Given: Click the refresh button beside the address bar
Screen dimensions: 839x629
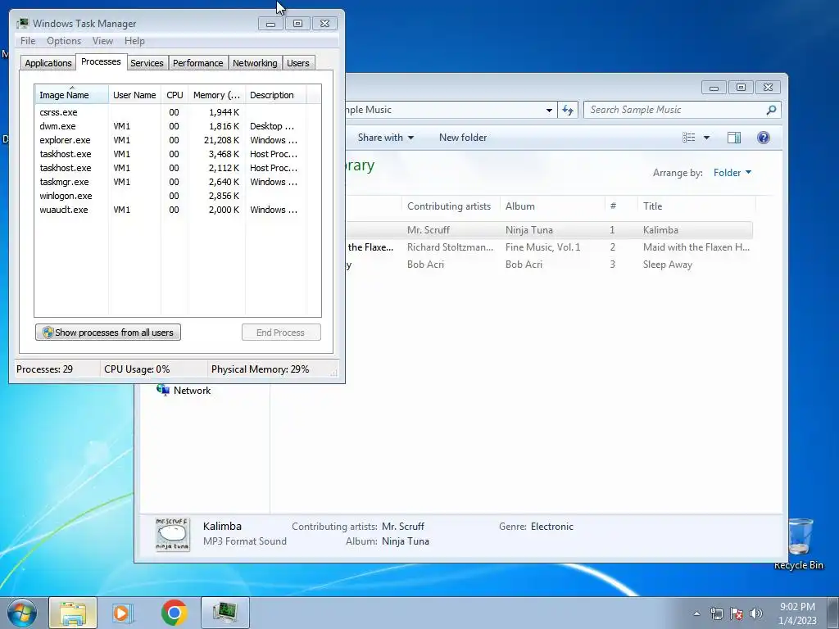Looking at the screenshot, I should 568,111.
